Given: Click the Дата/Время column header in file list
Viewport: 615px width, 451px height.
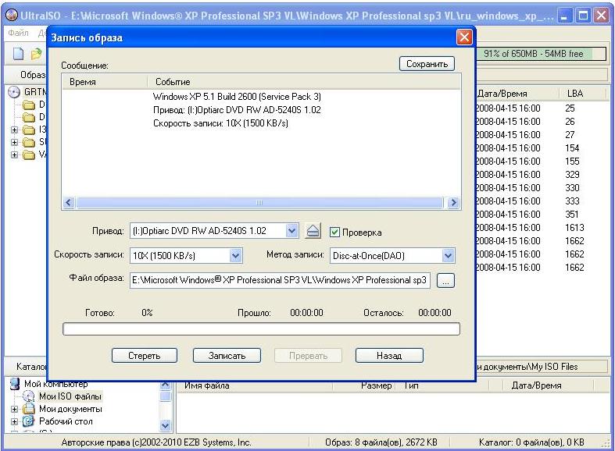Looking at the screenshot, I should pyautogui.click(x=517, y=94).
